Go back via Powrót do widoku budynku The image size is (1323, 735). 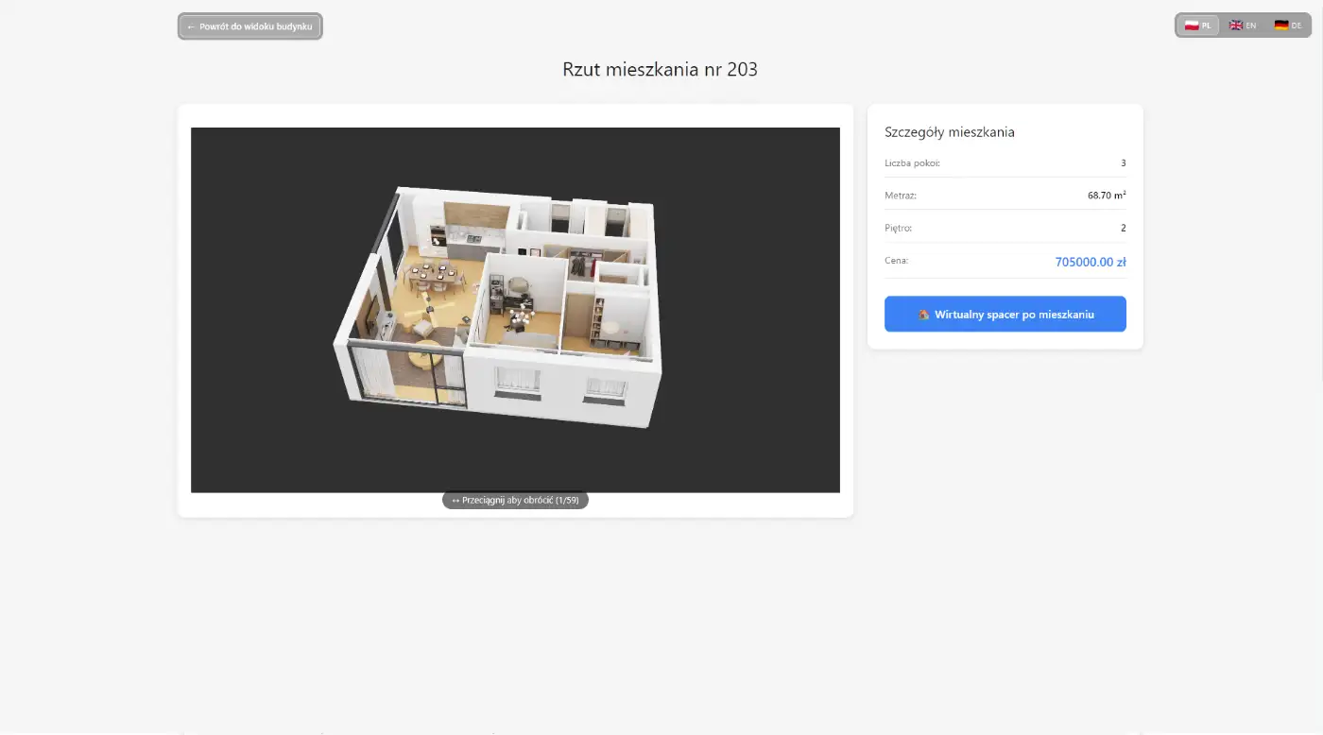coord(250,26)
